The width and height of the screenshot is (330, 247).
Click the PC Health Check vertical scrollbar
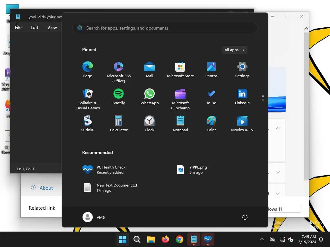tap(306, 106)
